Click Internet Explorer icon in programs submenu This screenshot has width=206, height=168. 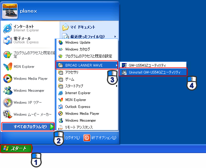tap(60, 93)
